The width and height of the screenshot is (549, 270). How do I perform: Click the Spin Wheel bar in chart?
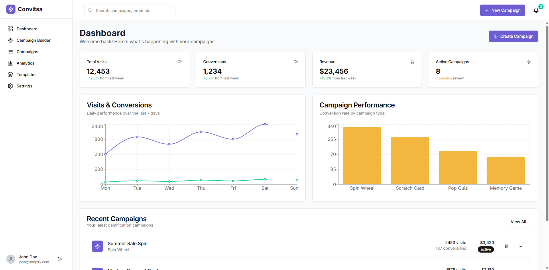coord(362,156)
